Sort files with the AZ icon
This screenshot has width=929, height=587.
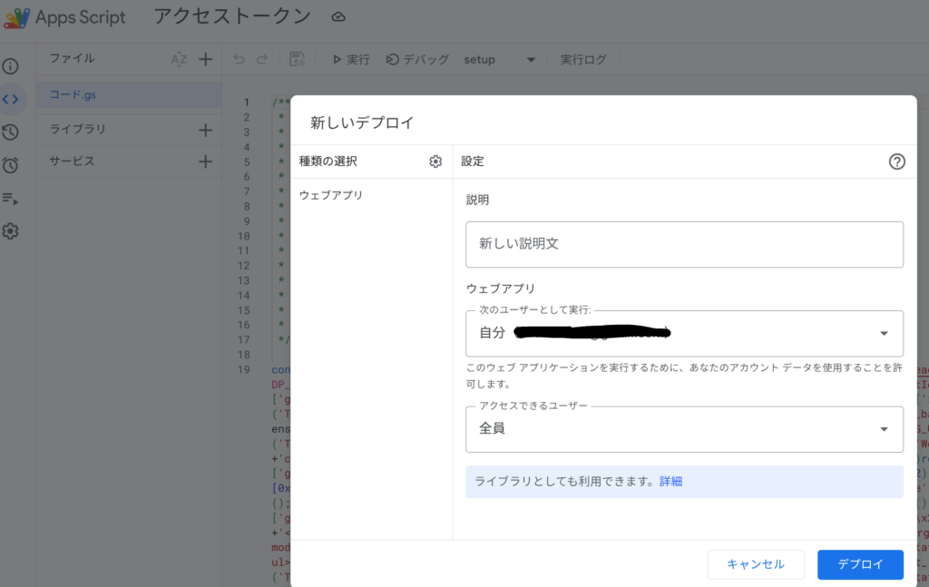[x=180, y=59]
